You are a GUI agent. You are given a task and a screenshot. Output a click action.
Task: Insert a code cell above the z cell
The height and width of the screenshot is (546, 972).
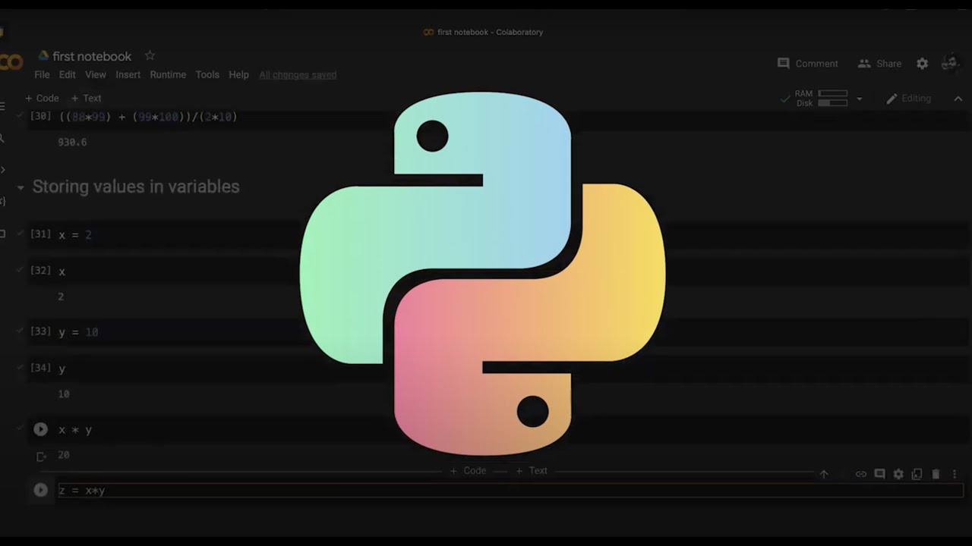coord(468,471)
